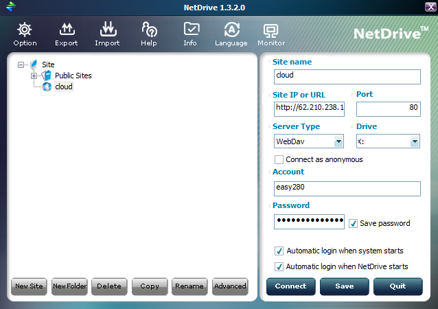Click the Import toolbar icon
This screenshot has height=309, width=438.
coord(108,30)
